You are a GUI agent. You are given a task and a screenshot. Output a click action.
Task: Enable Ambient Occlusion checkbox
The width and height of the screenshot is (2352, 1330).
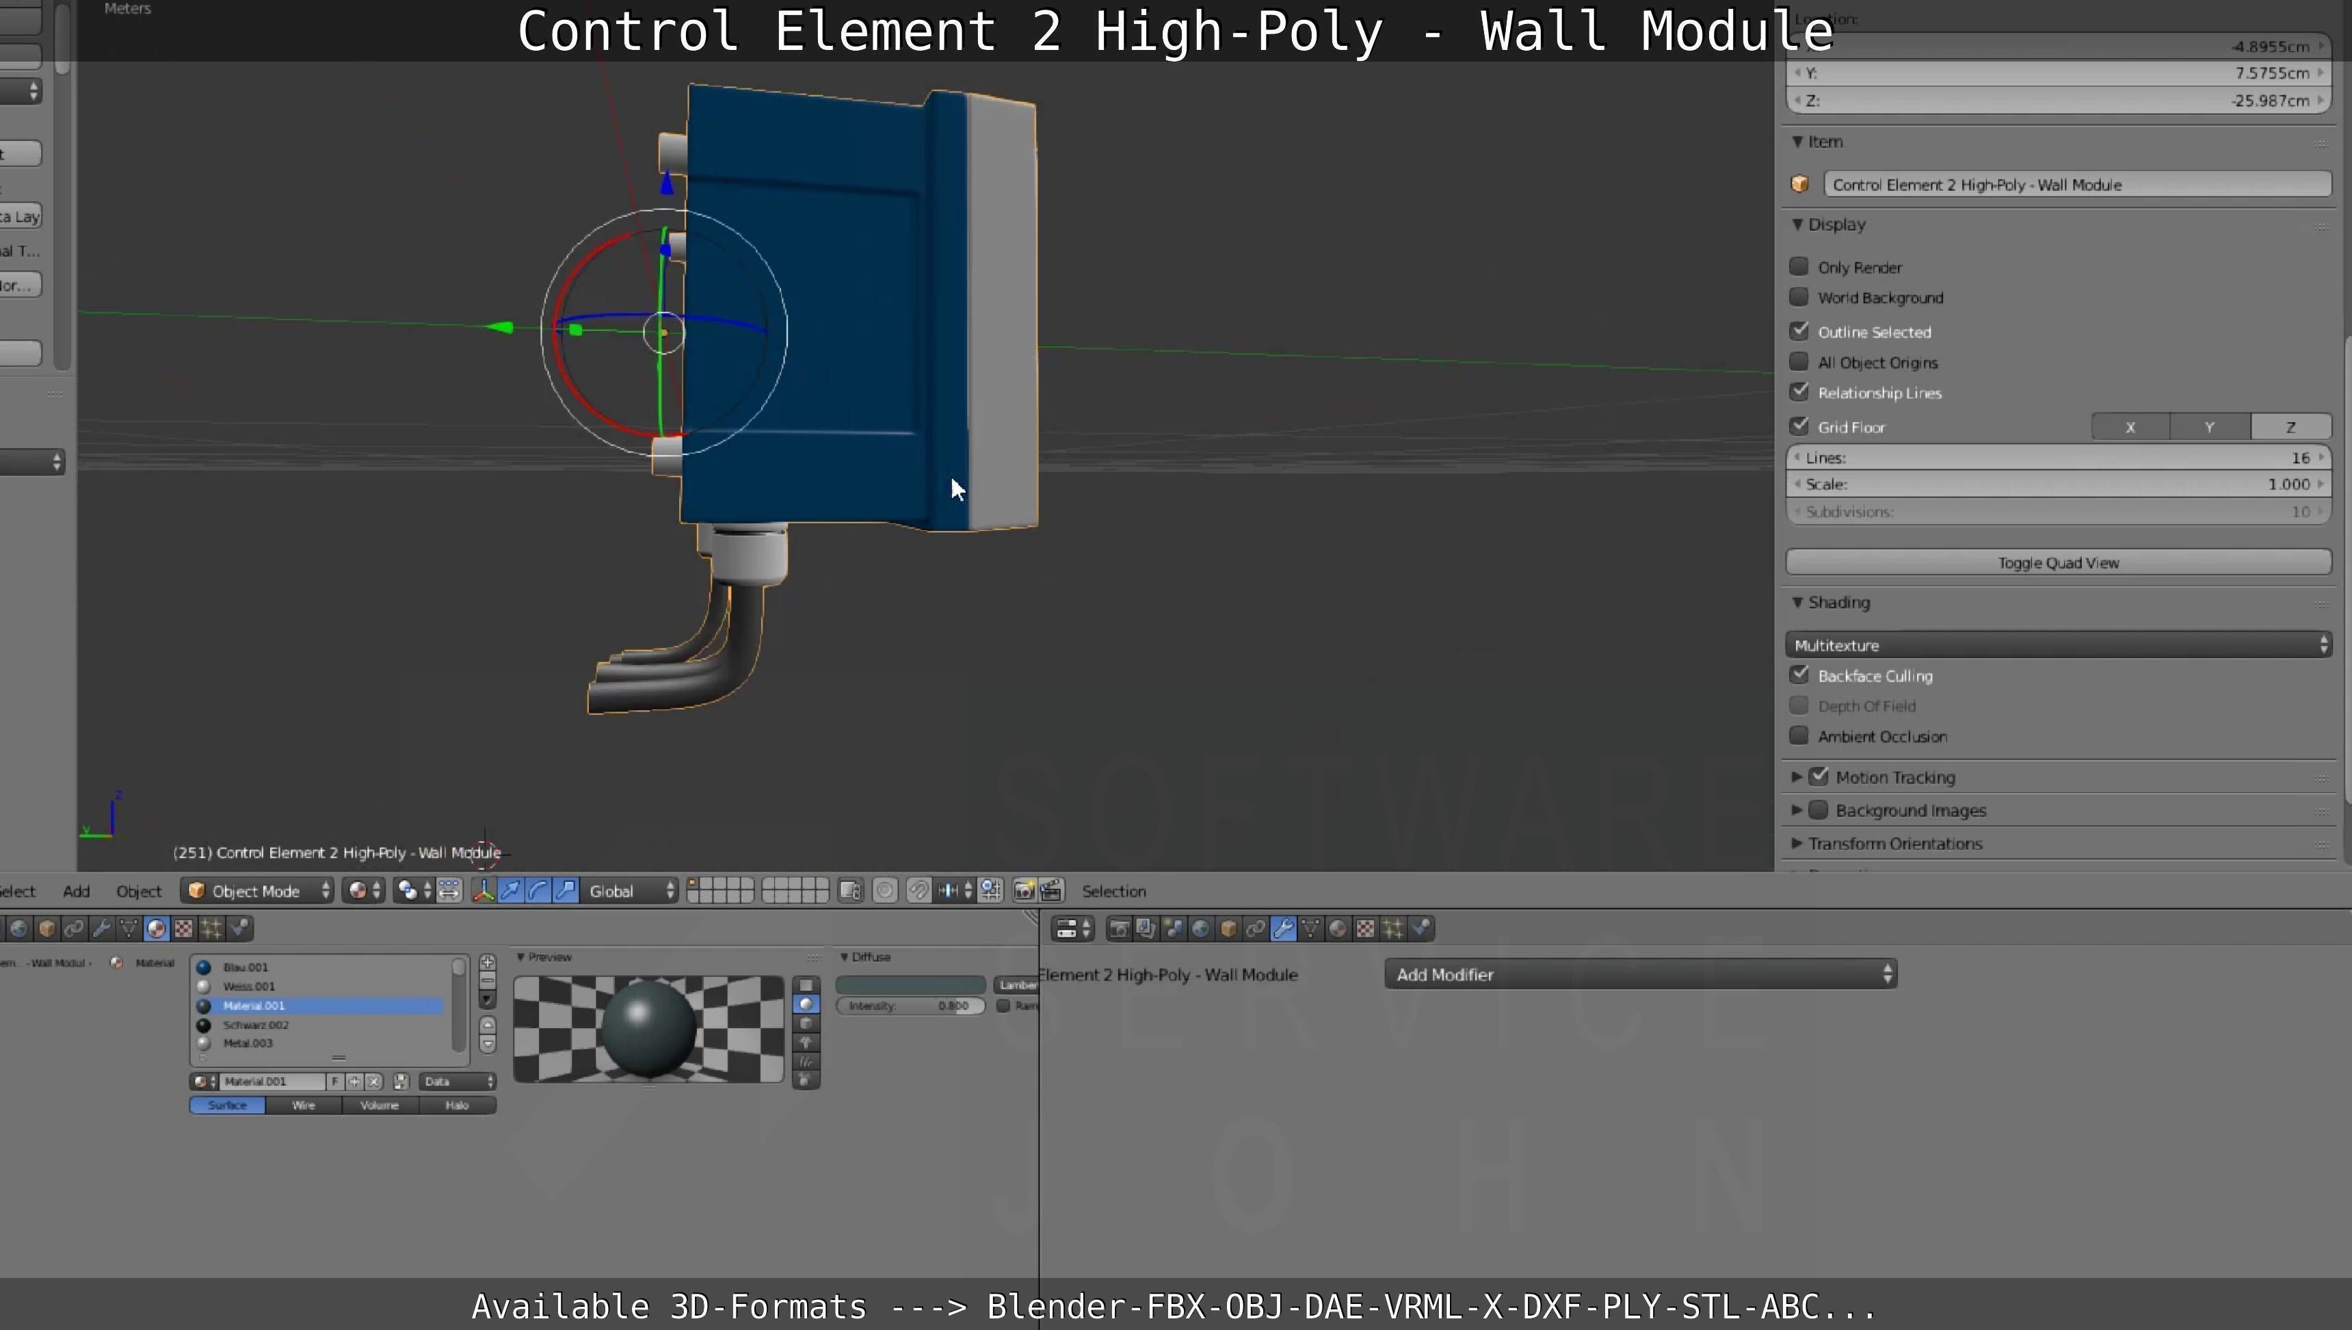click(1799, 735)
